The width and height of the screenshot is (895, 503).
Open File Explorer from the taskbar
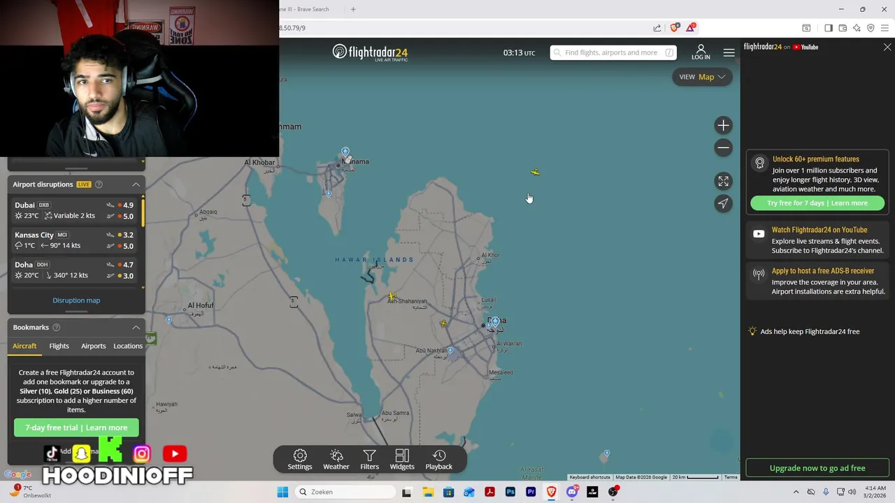click(428, 492)
